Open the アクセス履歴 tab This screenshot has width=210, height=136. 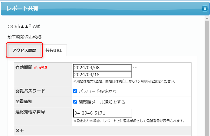tap(24, 51)
